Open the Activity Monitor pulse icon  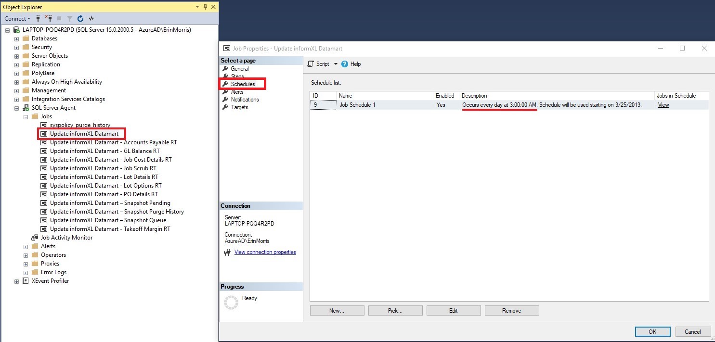tap(91, 18)
